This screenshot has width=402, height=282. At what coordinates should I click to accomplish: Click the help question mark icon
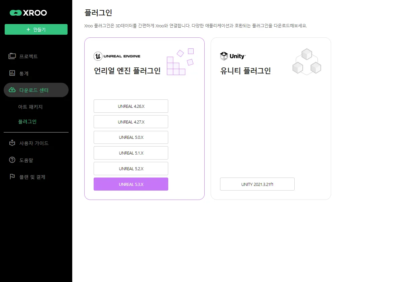(12, 160)
